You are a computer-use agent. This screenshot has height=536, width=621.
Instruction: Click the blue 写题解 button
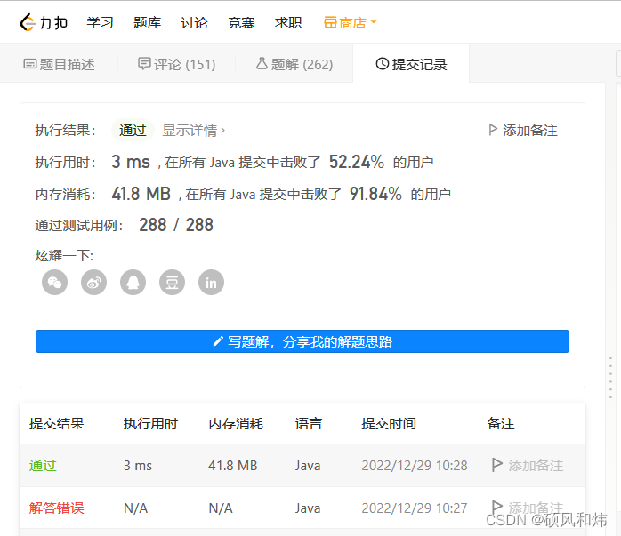(302, 341)
